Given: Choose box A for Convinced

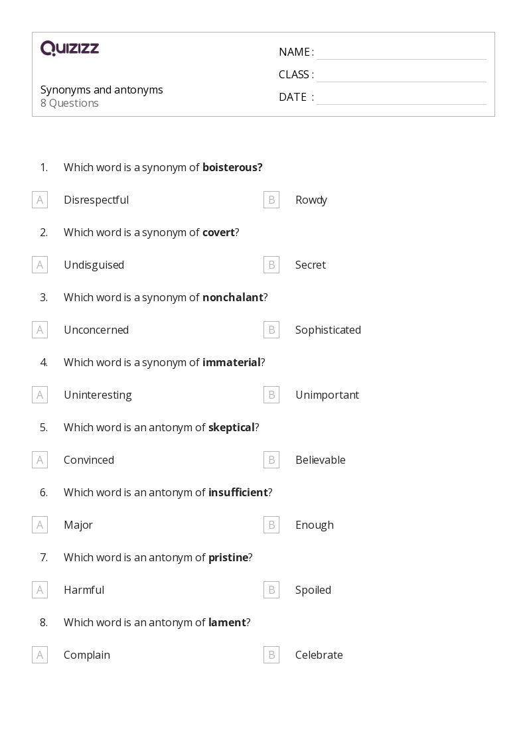Looking at the screenshot, I should (x=40, y=460).
